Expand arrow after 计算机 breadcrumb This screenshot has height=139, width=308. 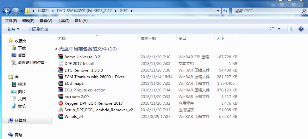pyautogui.click(x=53, y=11)
